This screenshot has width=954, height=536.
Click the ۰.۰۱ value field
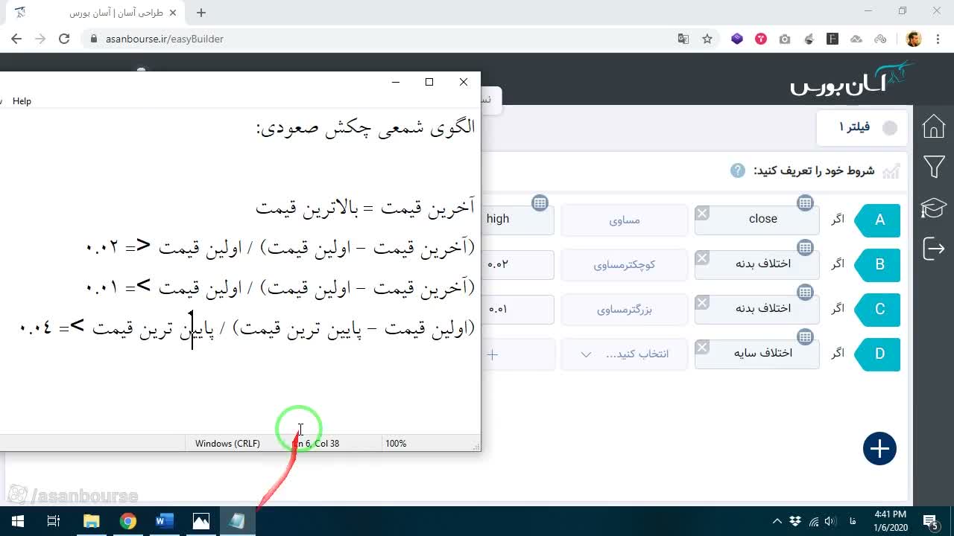(x=517, y=309)
